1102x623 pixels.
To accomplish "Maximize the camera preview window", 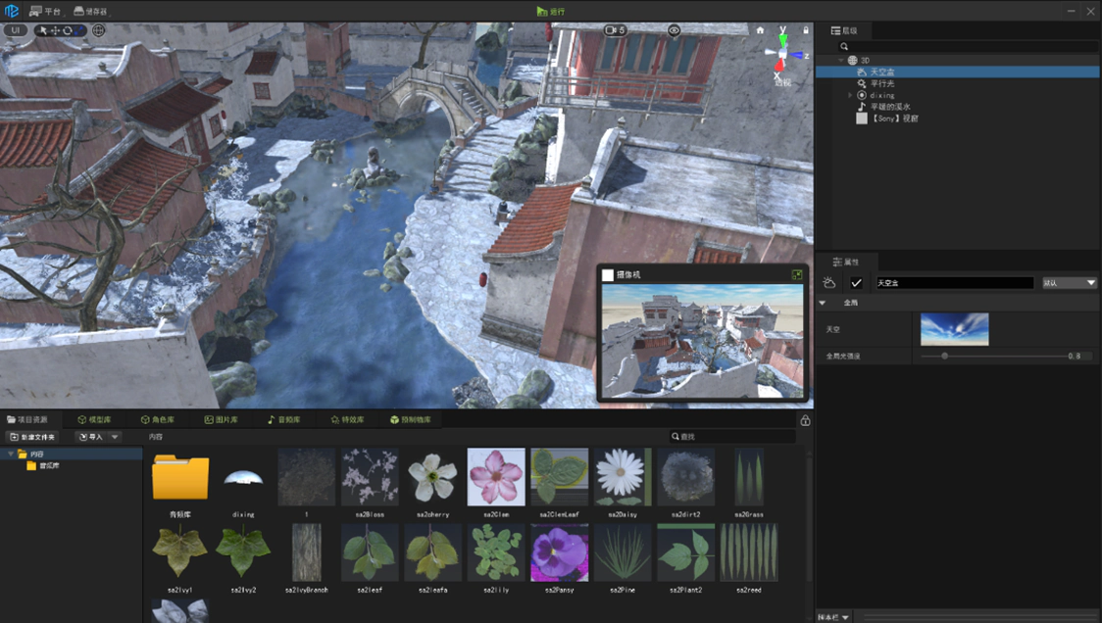I will point(797,275).
